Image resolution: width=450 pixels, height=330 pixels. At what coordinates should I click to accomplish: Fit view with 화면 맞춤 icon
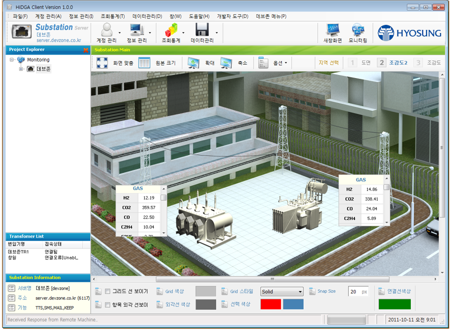tap(102, 63)
